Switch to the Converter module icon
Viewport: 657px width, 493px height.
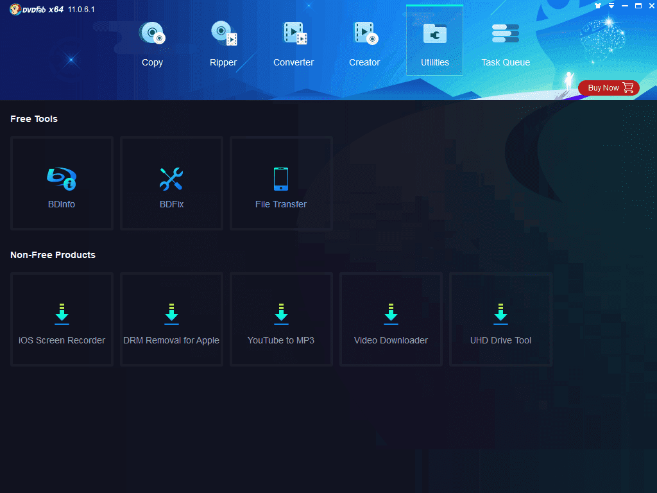[295, 33]
